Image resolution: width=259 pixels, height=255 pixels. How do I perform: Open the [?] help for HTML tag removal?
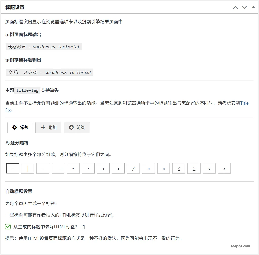83,227
